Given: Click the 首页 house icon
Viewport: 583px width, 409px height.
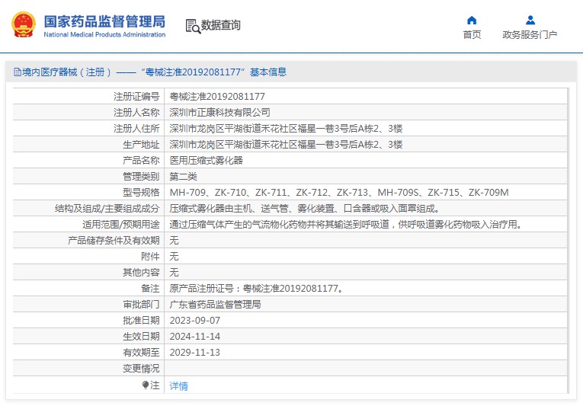Looking at the screenshot, I should [x=472, y=20].
